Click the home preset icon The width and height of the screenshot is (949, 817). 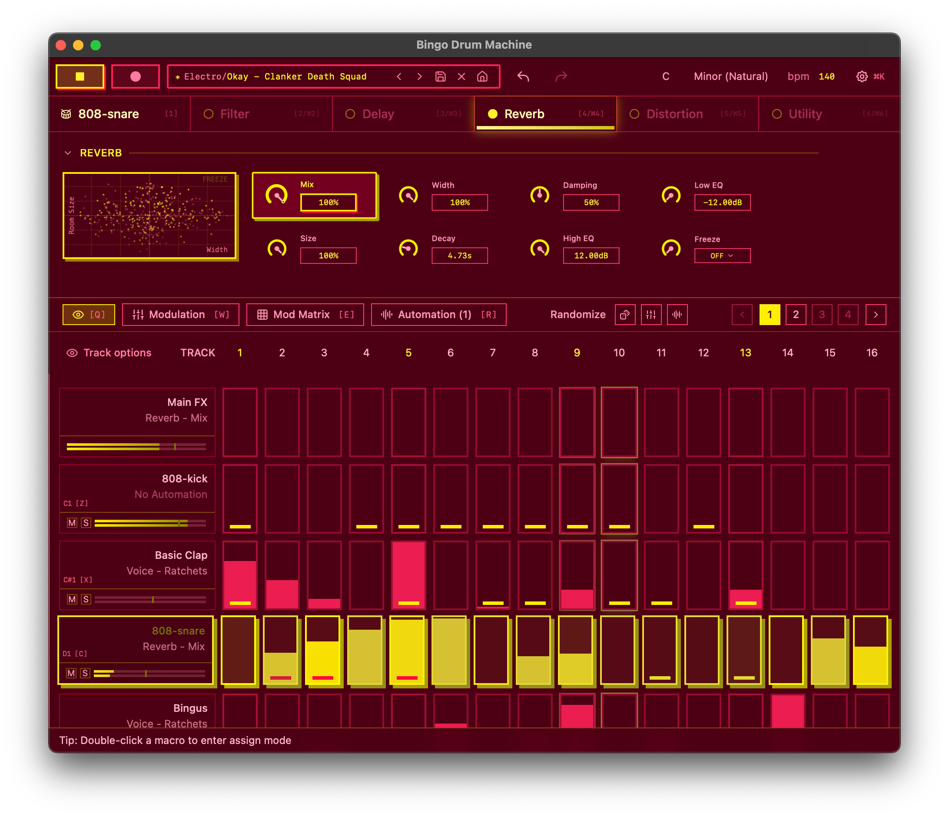pyautogui.click(x=482, y=76)
